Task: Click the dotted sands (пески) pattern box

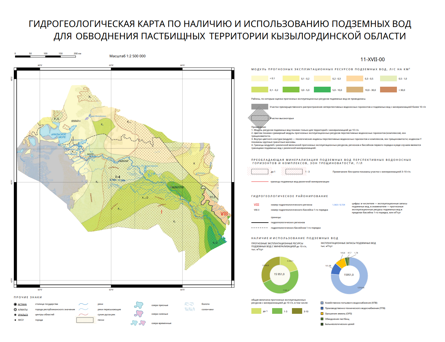Action: pyautogui.click(x=85, y=320)
